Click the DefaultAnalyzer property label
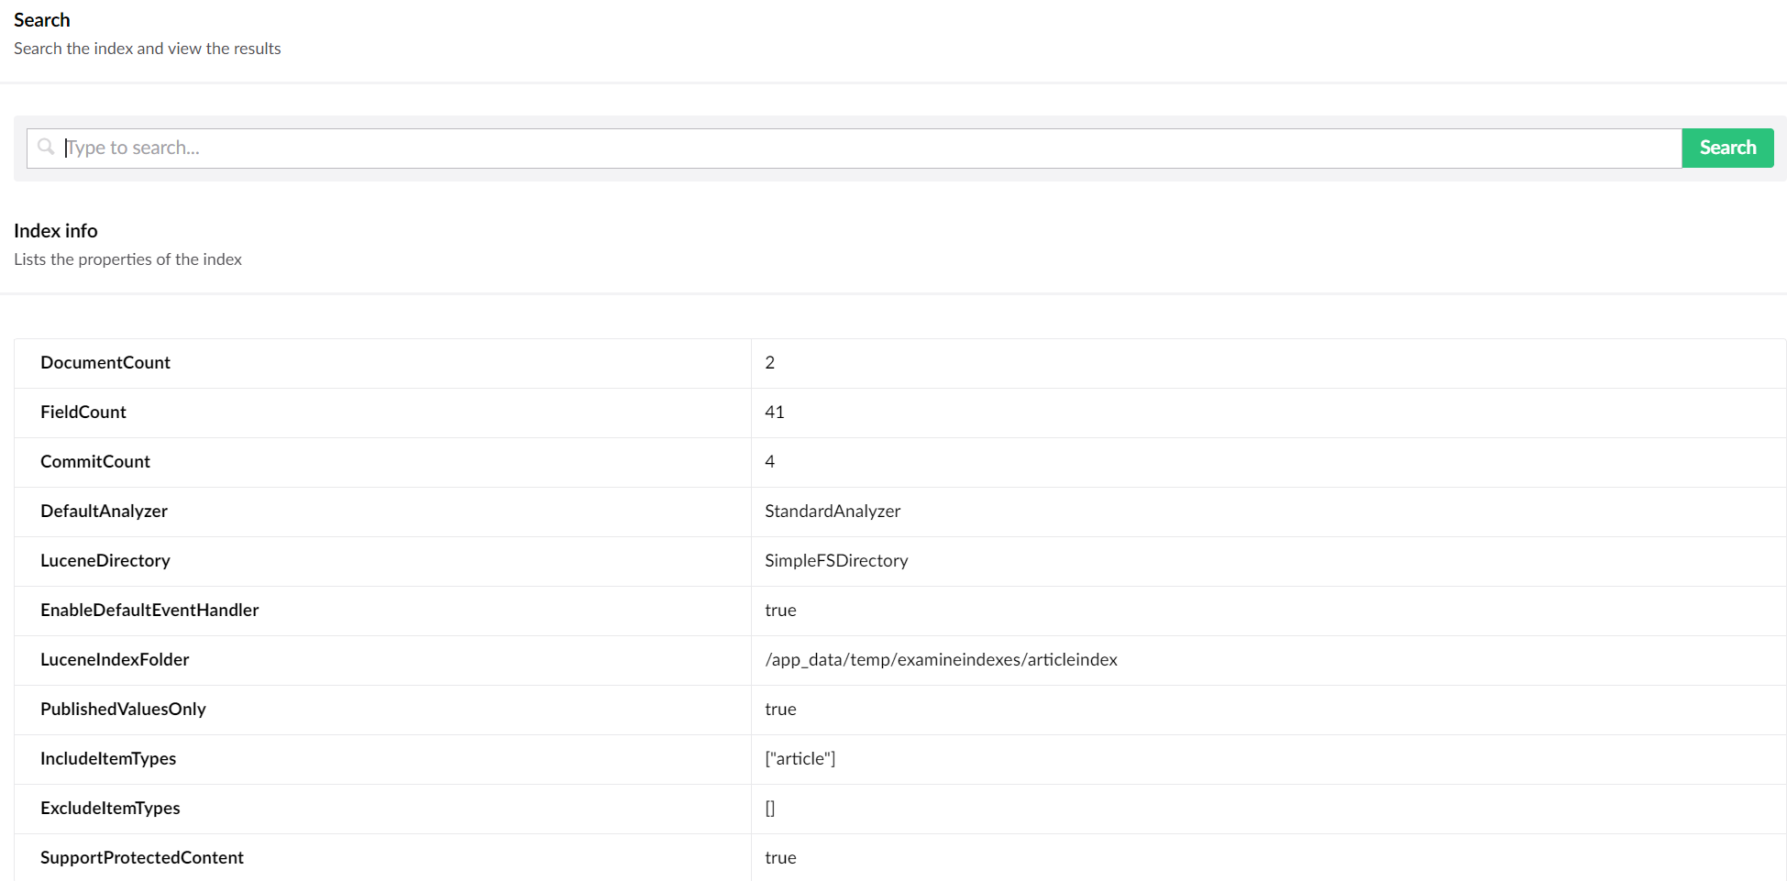Screen dimensions: 1787x881 click(104, 511)
